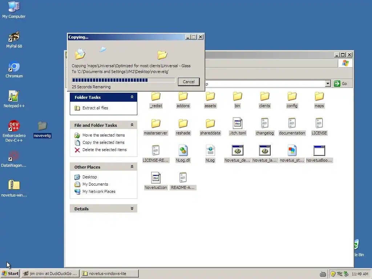Click the taskbar clock 11:49 AM
This screenshot has width=372, height=279.
click(x=360, y=274)
